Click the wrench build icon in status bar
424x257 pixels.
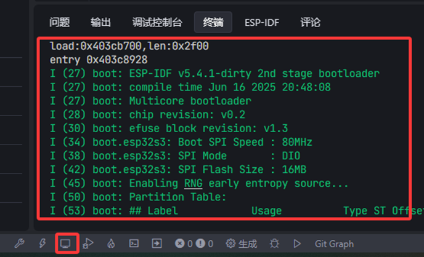[20, 243]
